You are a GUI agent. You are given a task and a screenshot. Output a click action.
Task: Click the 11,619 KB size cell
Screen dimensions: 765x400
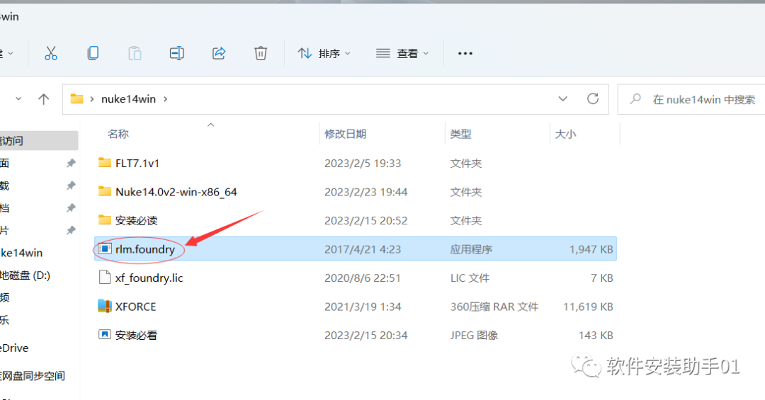tap(588, 307)
